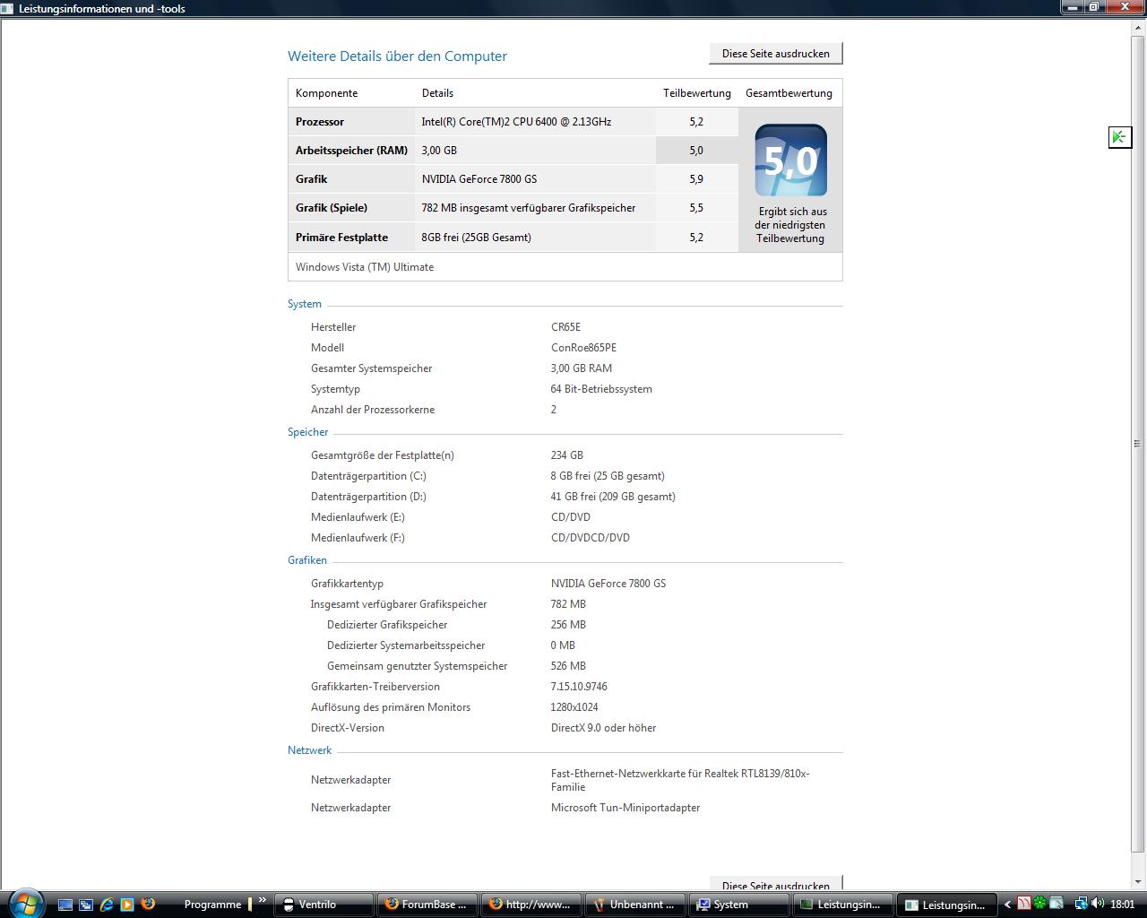Click 'DirectX 9.0 oder höher' value
Image resolution: width=1147 pixels, height=918 pixels.
[603, 728]
